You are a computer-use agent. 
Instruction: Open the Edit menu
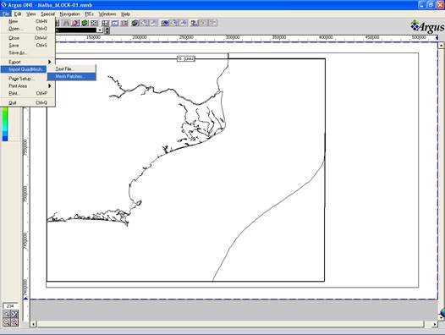tap(18, 14)
